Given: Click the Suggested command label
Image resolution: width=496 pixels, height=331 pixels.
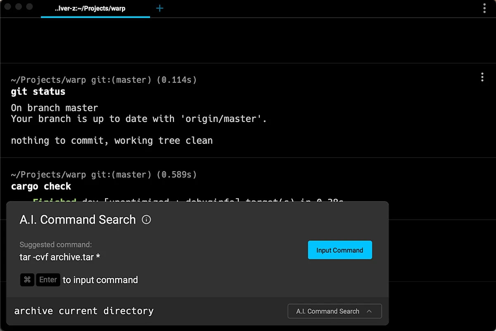Looking at the screenshot, I should (x=55, y=244).
